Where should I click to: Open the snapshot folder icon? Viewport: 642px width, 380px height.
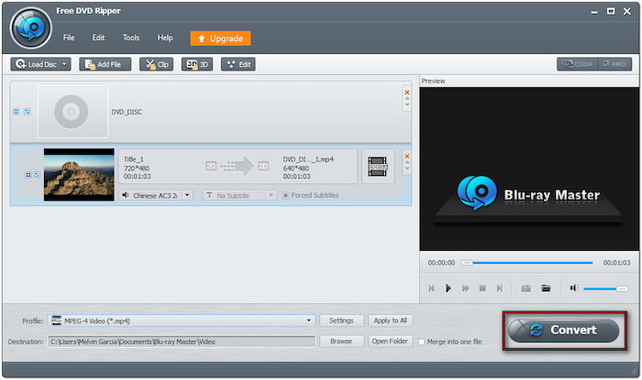[546, 288]
